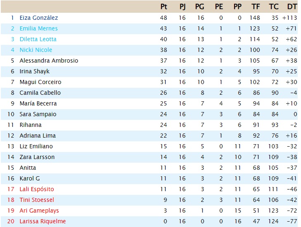This screenshot has height=227, width=301.
Task: Click the DT column header
Action: point(292,7)
